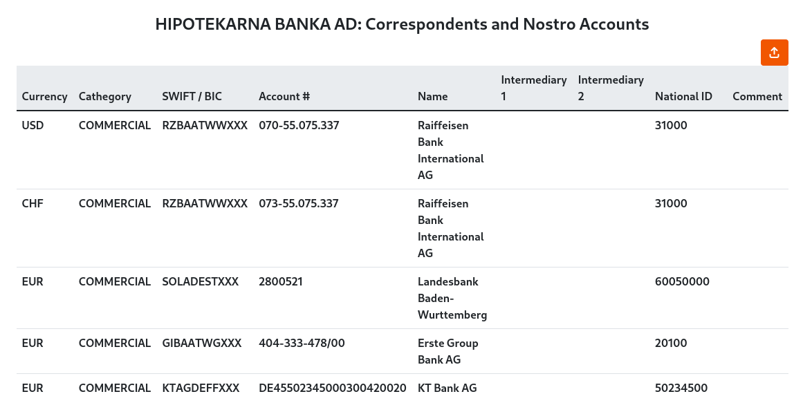The image size is (803, 394).
Task: Click the Intermediary 1 column header
Action: (533, 88)
